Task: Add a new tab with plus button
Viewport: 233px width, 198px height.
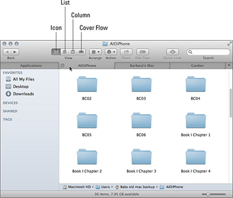Action: pos(229,65)
